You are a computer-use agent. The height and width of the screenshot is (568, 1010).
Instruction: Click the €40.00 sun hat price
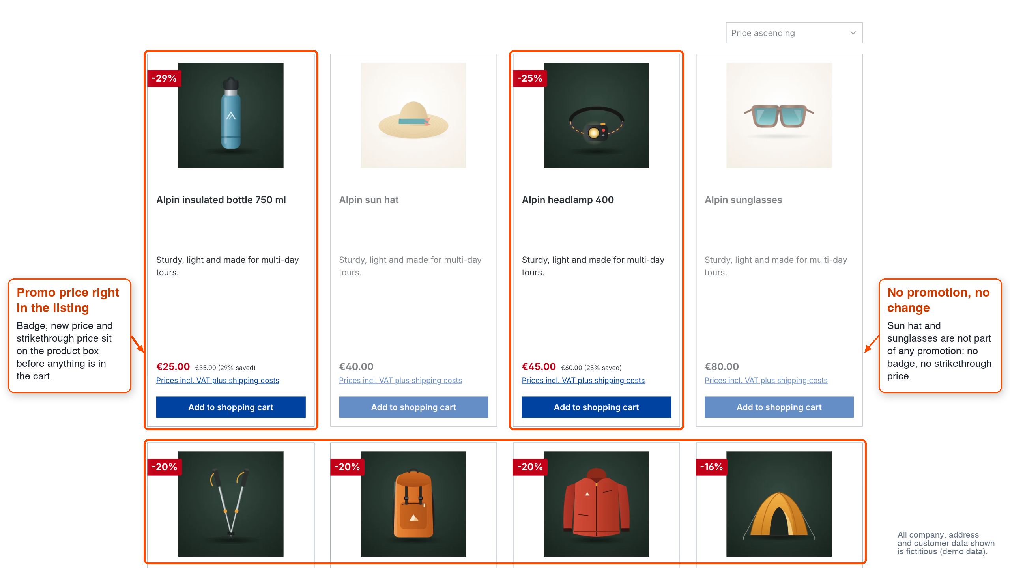click(356, 367)
